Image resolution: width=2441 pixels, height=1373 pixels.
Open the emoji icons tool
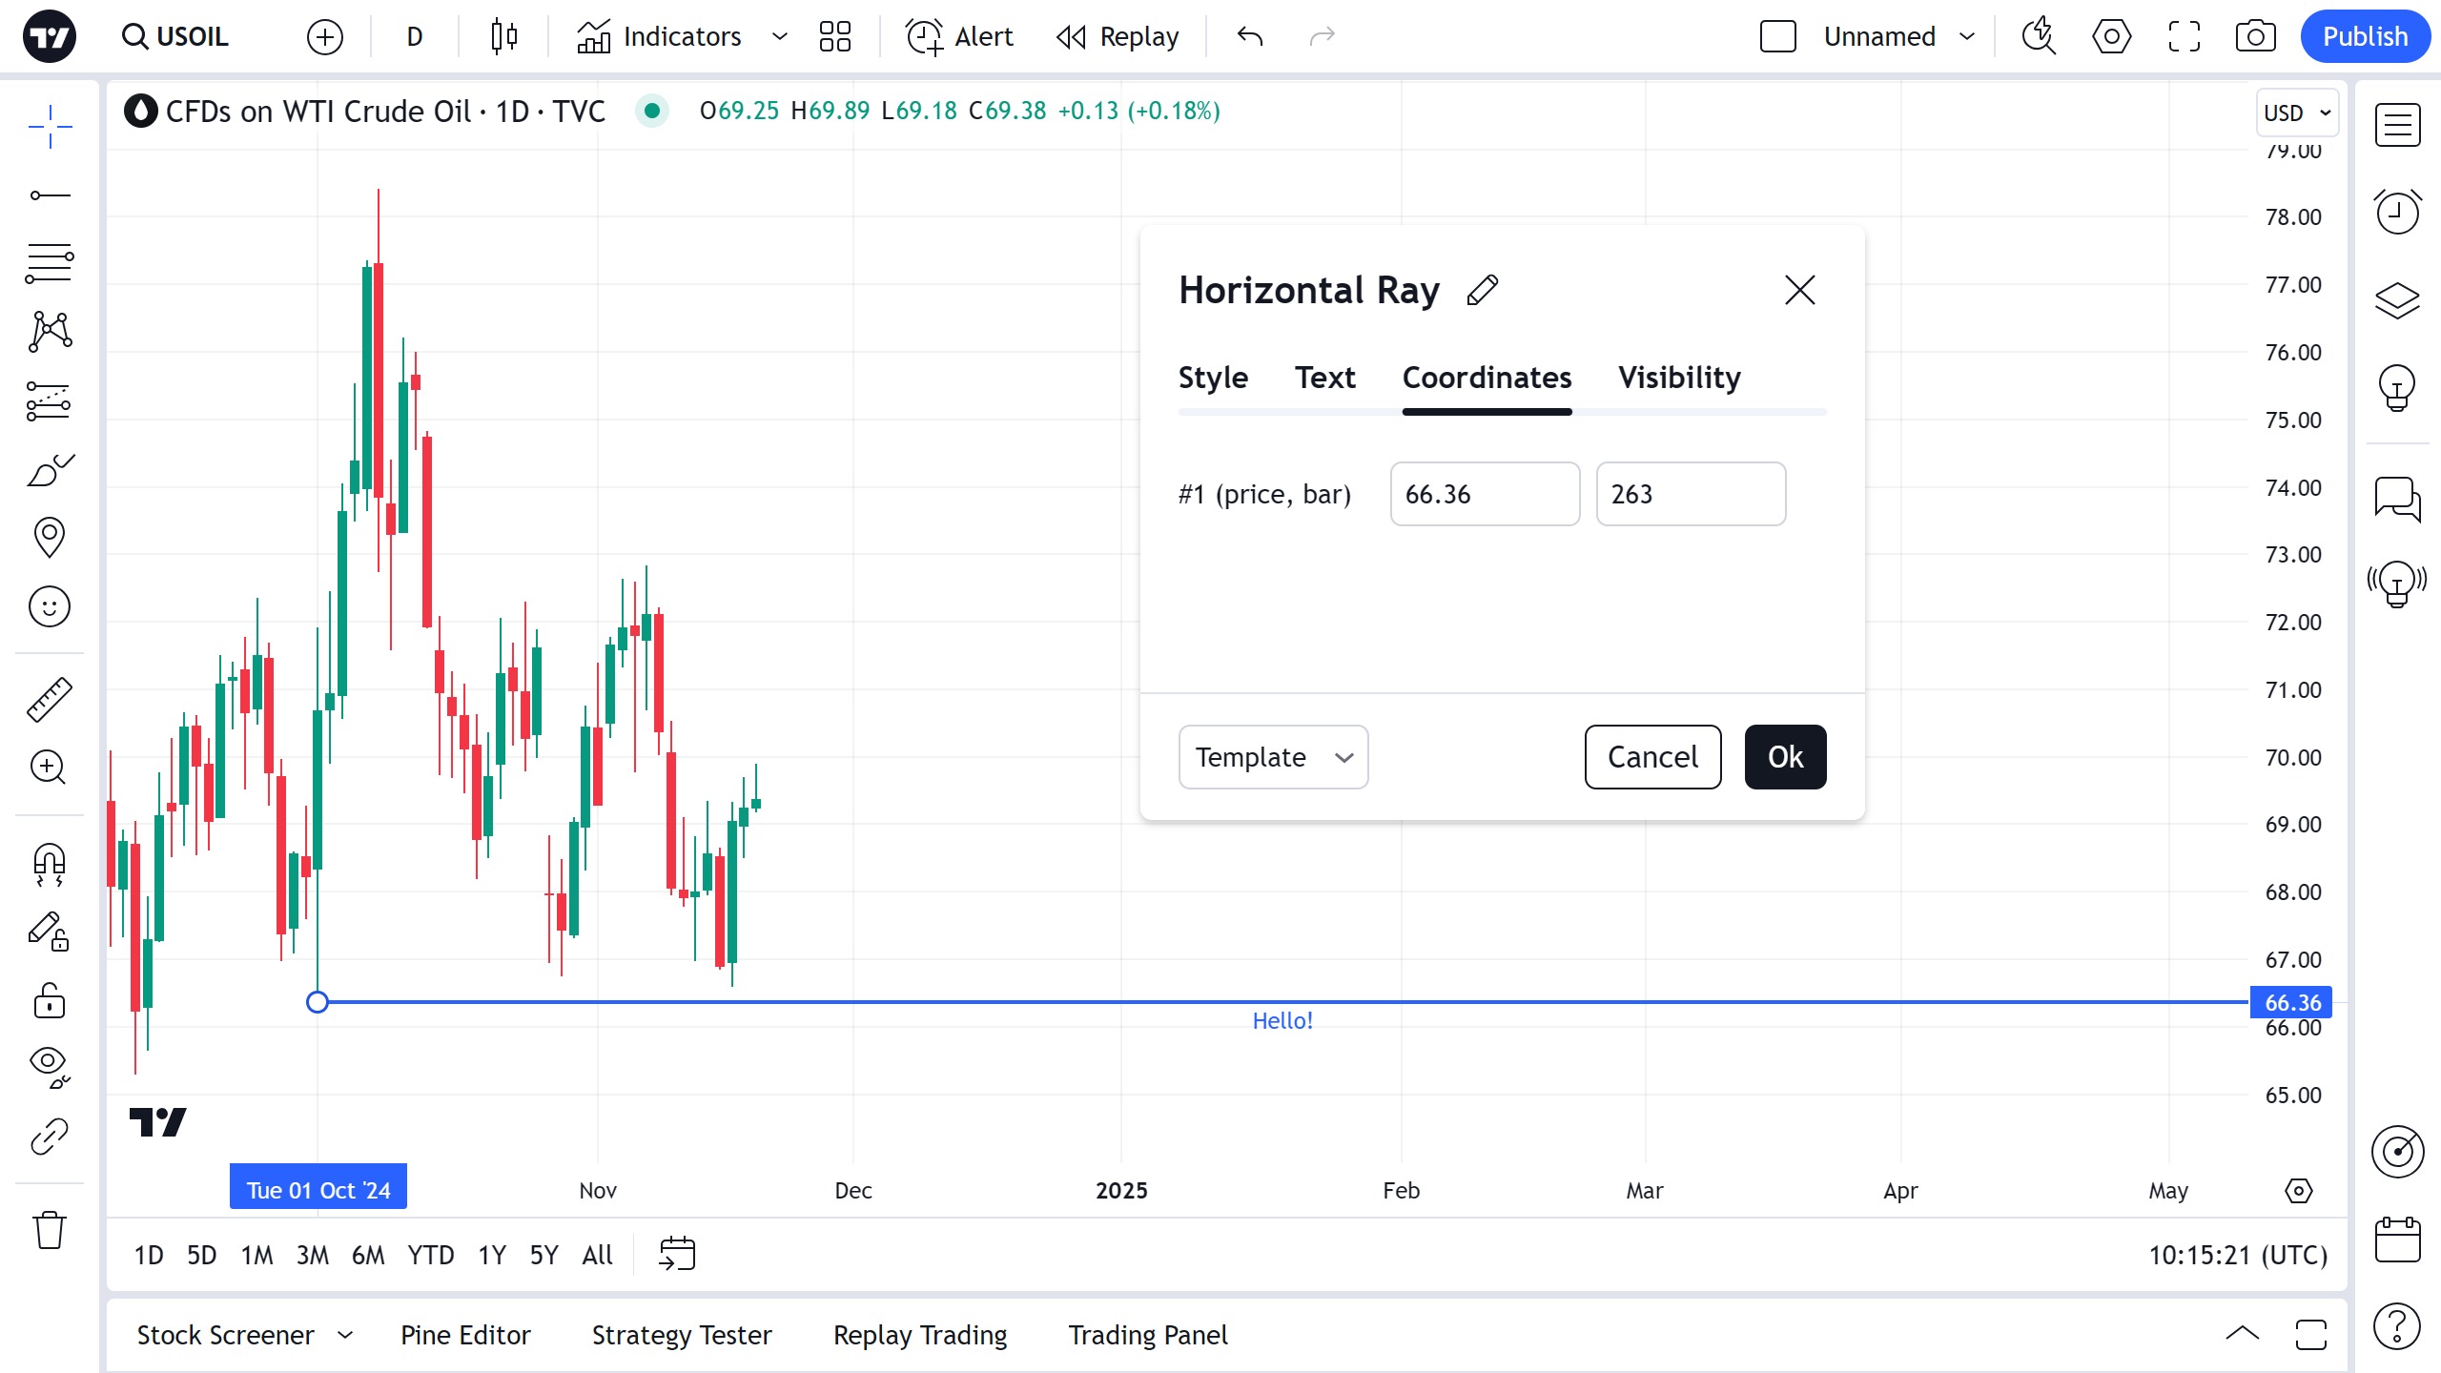[49, 606]
